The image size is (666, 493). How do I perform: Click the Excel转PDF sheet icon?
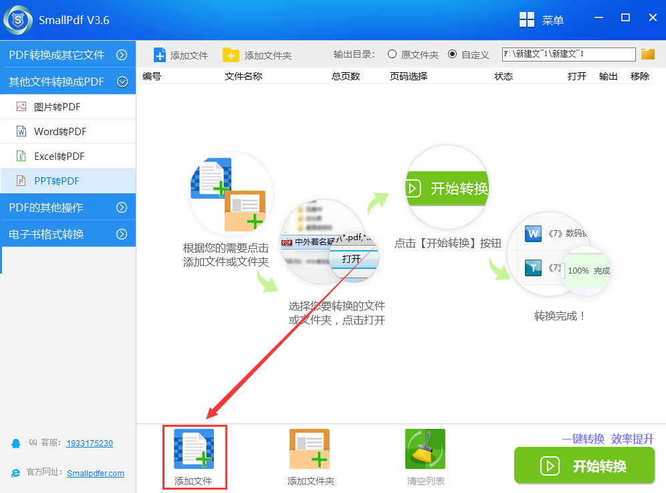click(21, 156)
